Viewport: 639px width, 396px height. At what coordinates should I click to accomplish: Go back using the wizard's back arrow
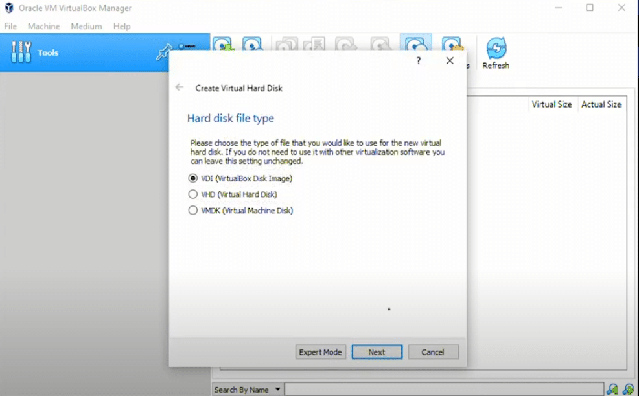click(180, 87)
